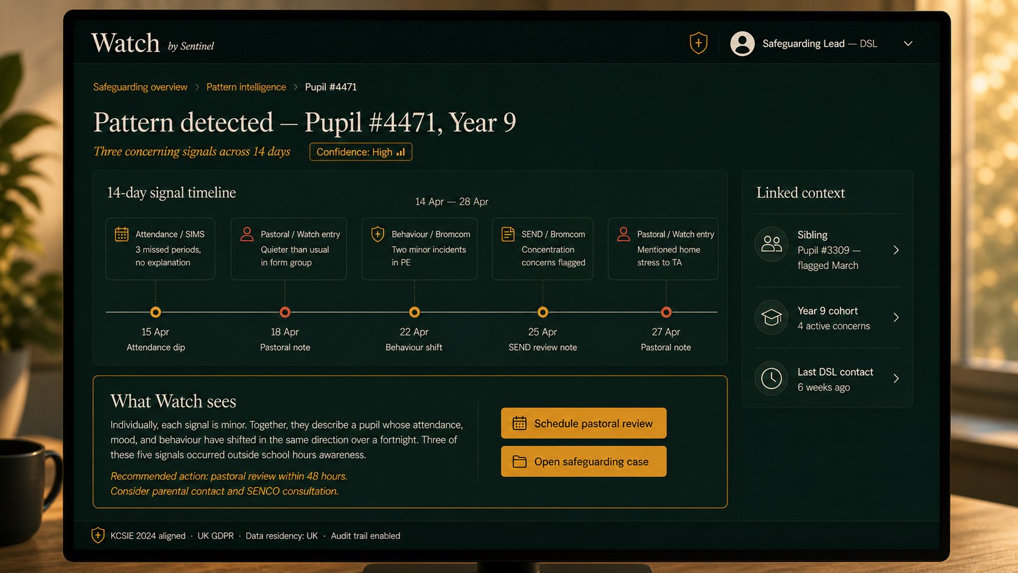Click the Year 9 cohort graduation cap icon
The image size is (1018, 573).
[771, 317]
